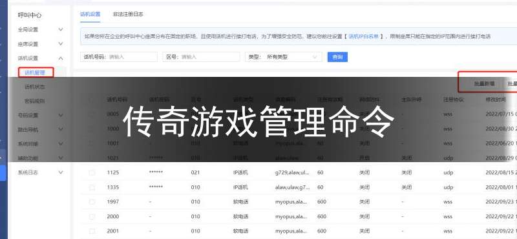
Task: Check the box beside phone 2000
Action: coord(92,216)
